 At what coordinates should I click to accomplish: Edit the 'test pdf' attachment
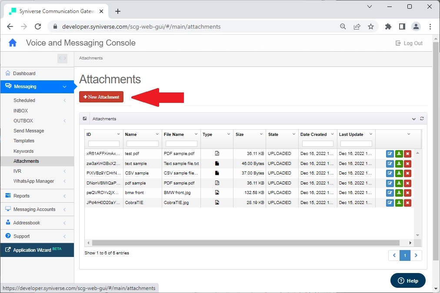(x=390, y=154)
